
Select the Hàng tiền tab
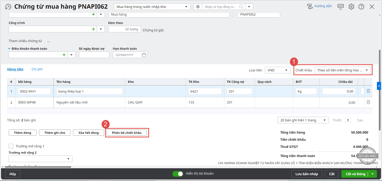(x=15, y=69)
